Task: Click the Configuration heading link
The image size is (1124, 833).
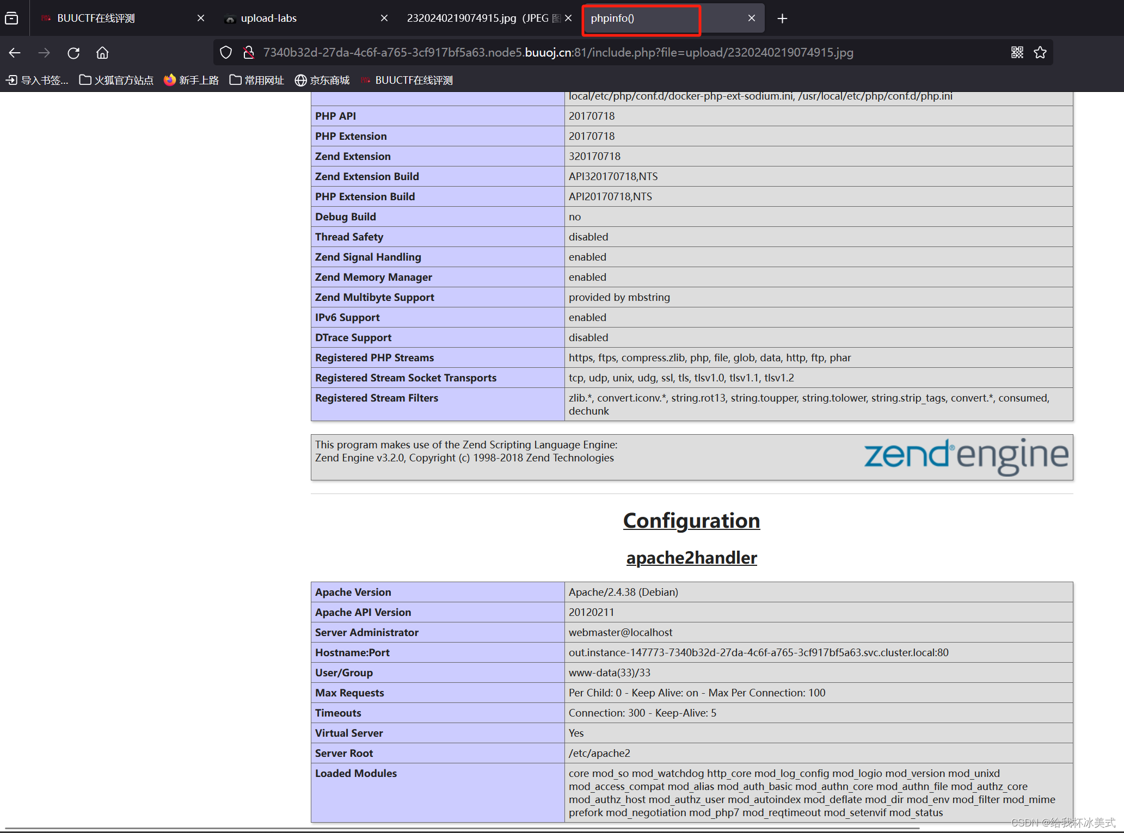Action: coord(691,521)
